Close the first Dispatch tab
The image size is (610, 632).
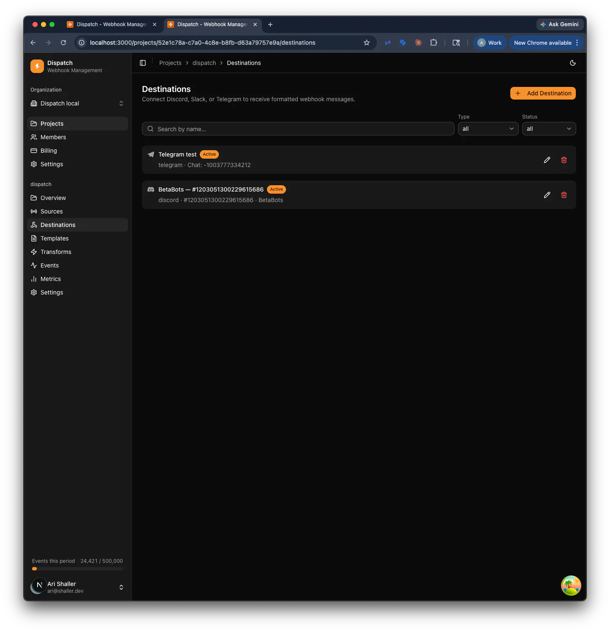pos(155,24)
